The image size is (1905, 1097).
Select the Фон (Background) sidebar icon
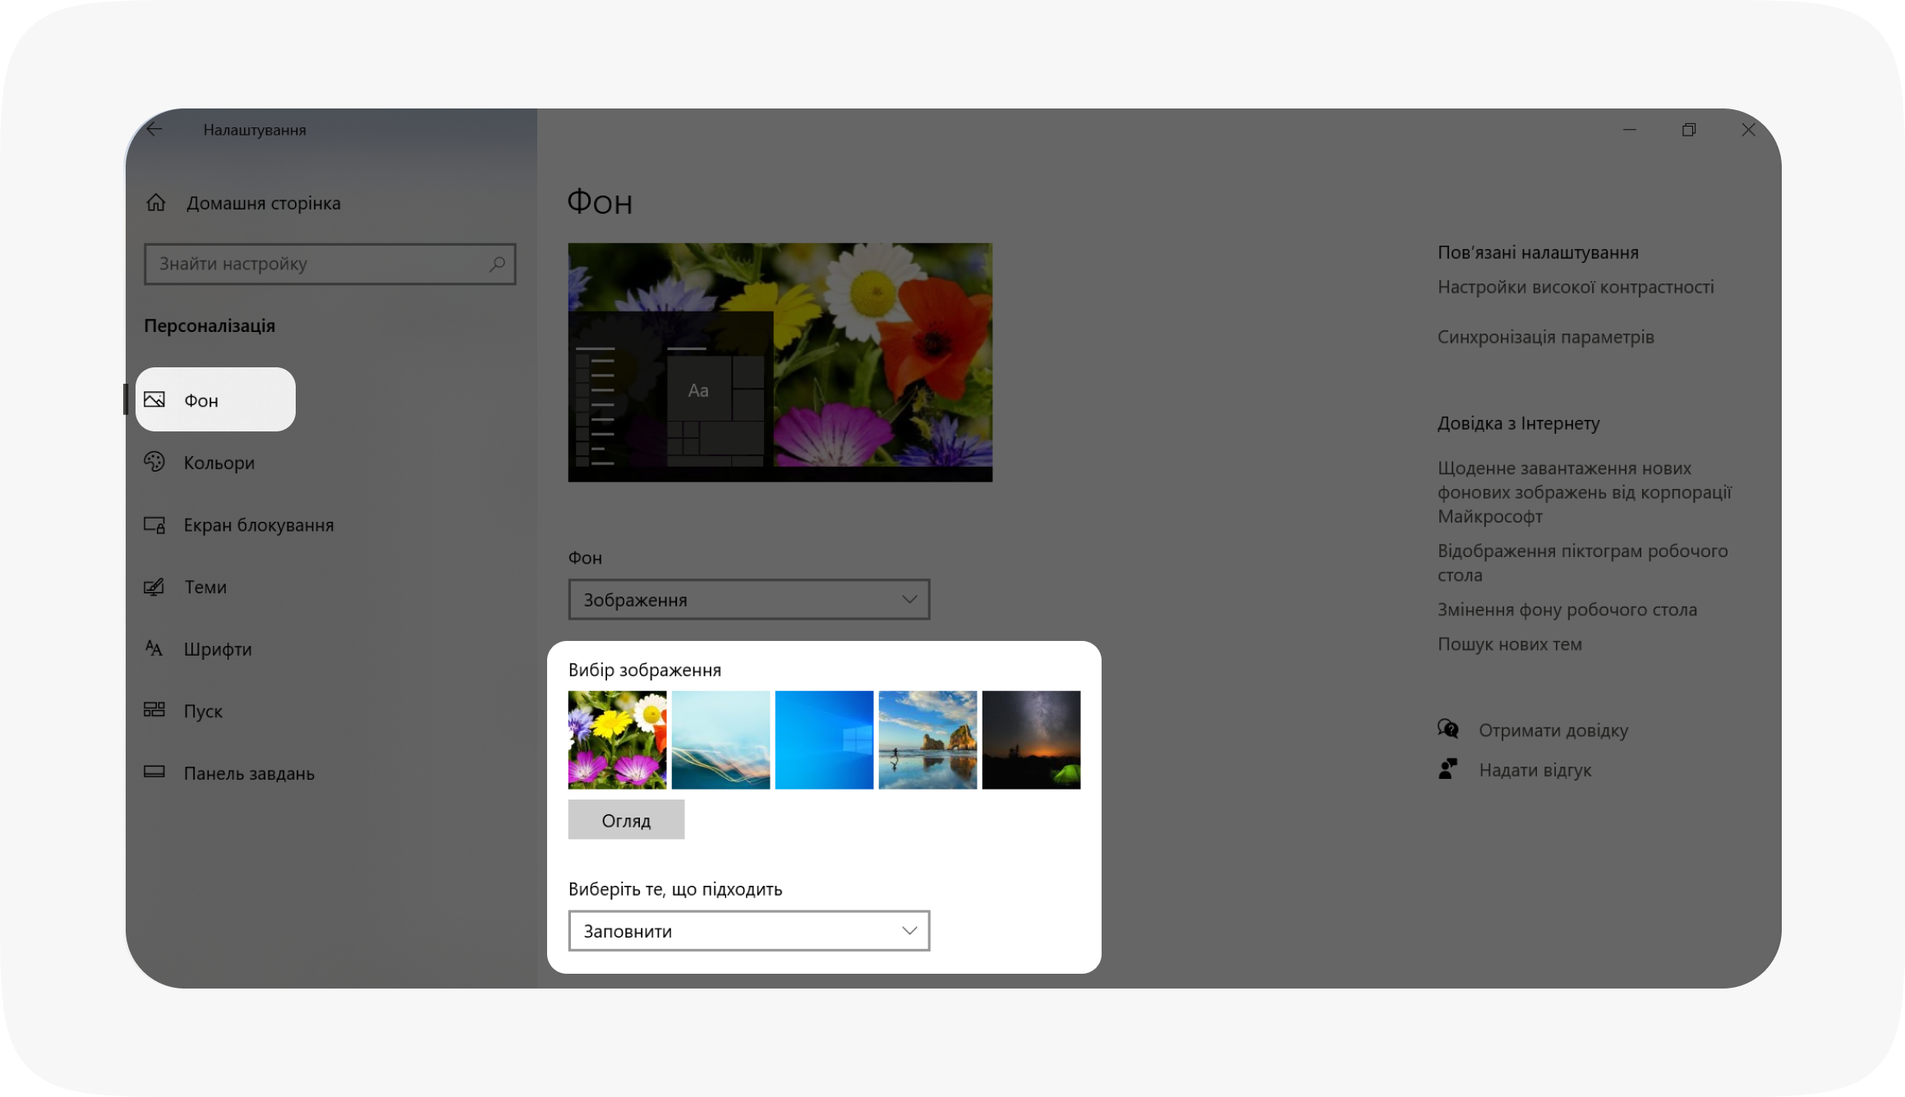(156, 400)
